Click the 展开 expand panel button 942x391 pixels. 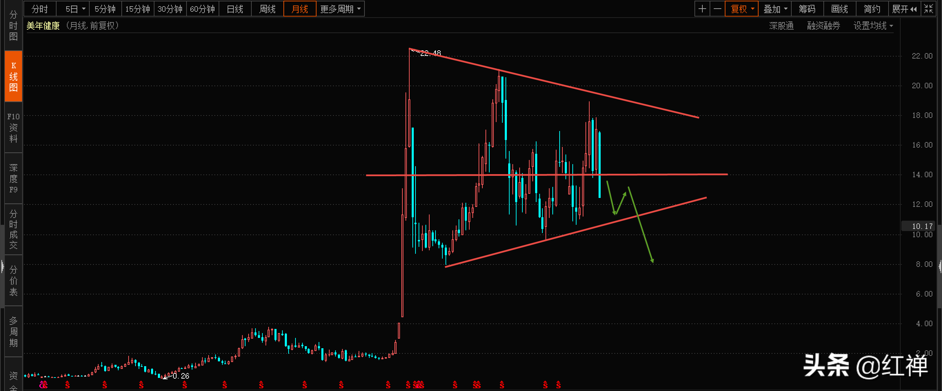[x=904, y=9]
